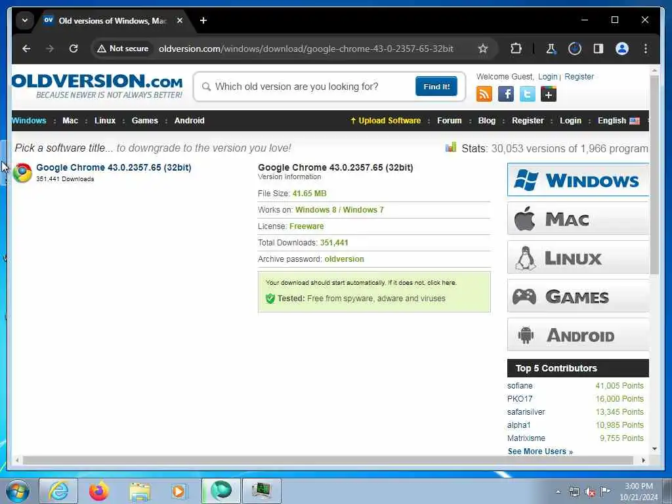Open Chrome's three-dot menu

click(646, 49)
